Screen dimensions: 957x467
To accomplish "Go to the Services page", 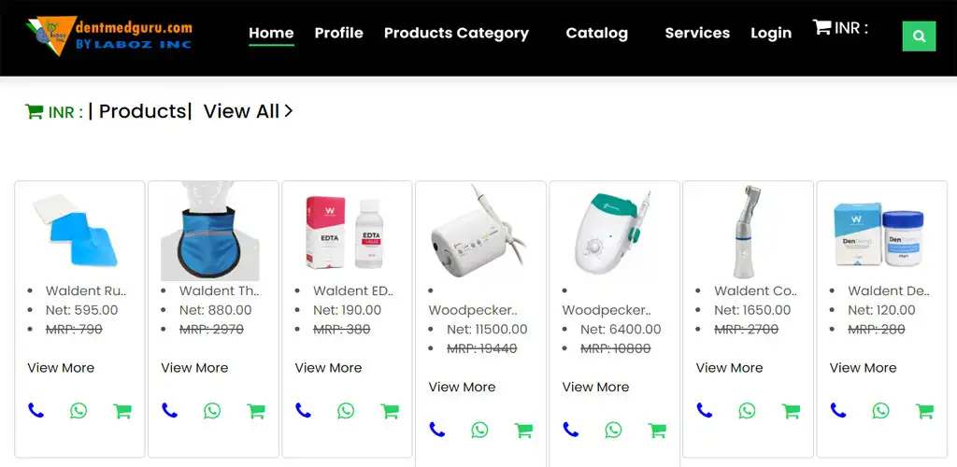I will [697, 33].
